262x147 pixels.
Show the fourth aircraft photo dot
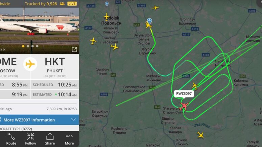pyautogui.click(x=37, y=46)
